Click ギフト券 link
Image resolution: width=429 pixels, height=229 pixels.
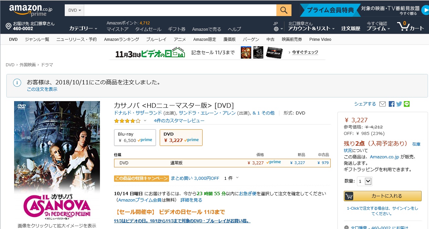[x=176, y=29]
